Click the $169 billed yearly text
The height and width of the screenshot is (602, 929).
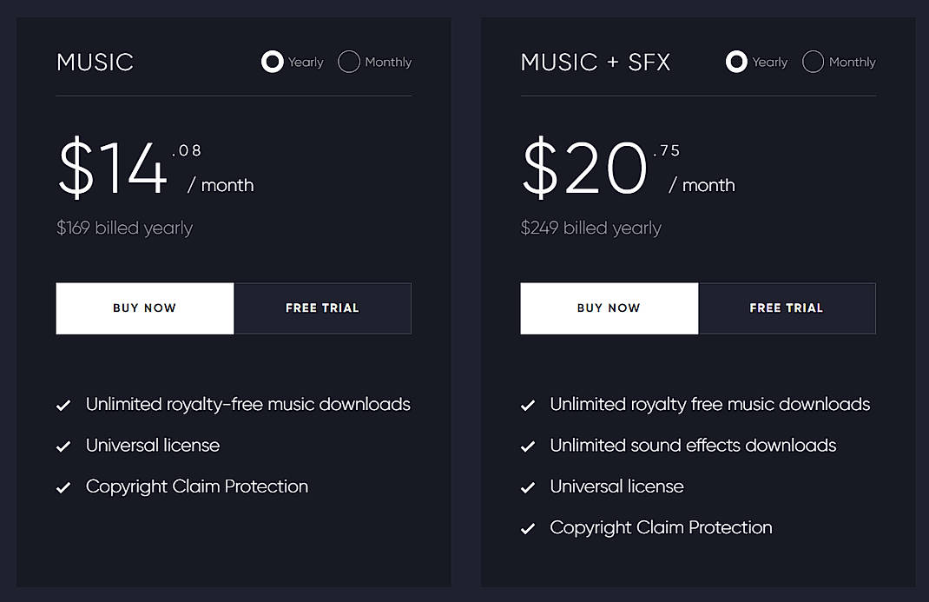pyautogui.click(x=124, y=228)
